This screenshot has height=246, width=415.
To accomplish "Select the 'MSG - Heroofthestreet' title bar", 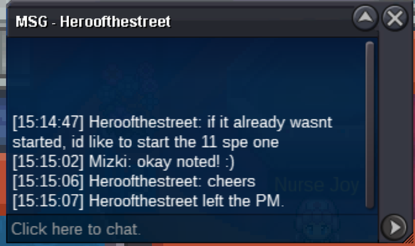I will [180, 22].
